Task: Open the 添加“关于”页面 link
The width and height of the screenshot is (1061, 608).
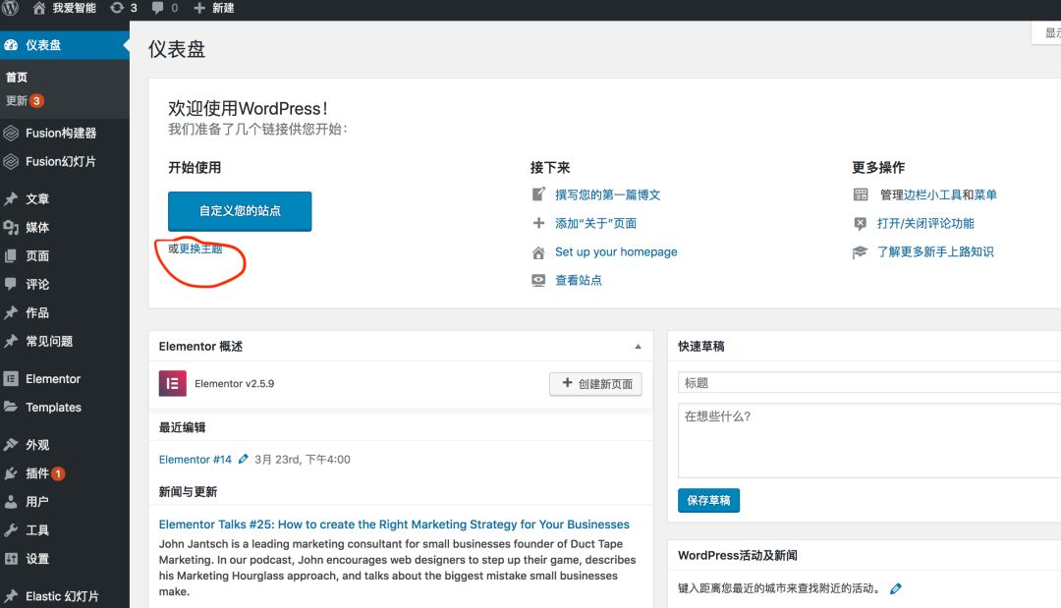Action: pos(595,223)
